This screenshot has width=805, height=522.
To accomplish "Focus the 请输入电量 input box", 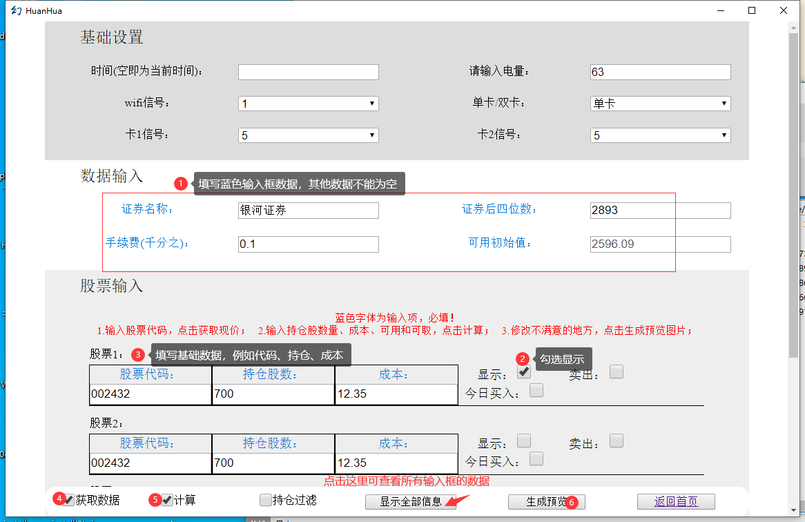I will coord(660,72).
